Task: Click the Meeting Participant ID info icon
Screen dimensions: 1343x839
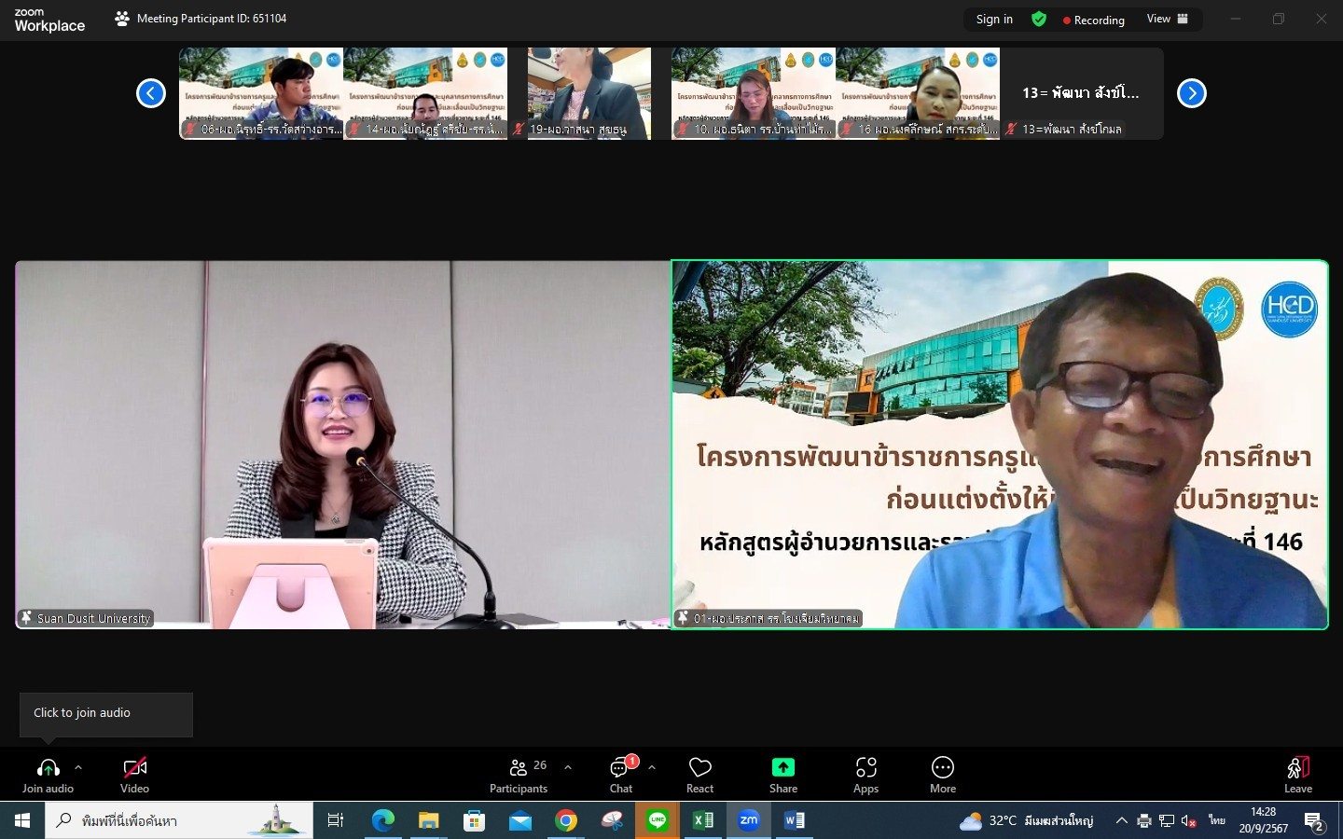Action: (x=122, y=19)
